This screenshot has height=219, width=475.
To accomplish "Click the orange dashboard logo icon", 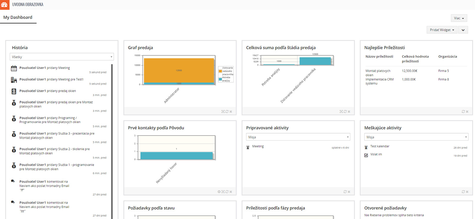I will point(5,5).
